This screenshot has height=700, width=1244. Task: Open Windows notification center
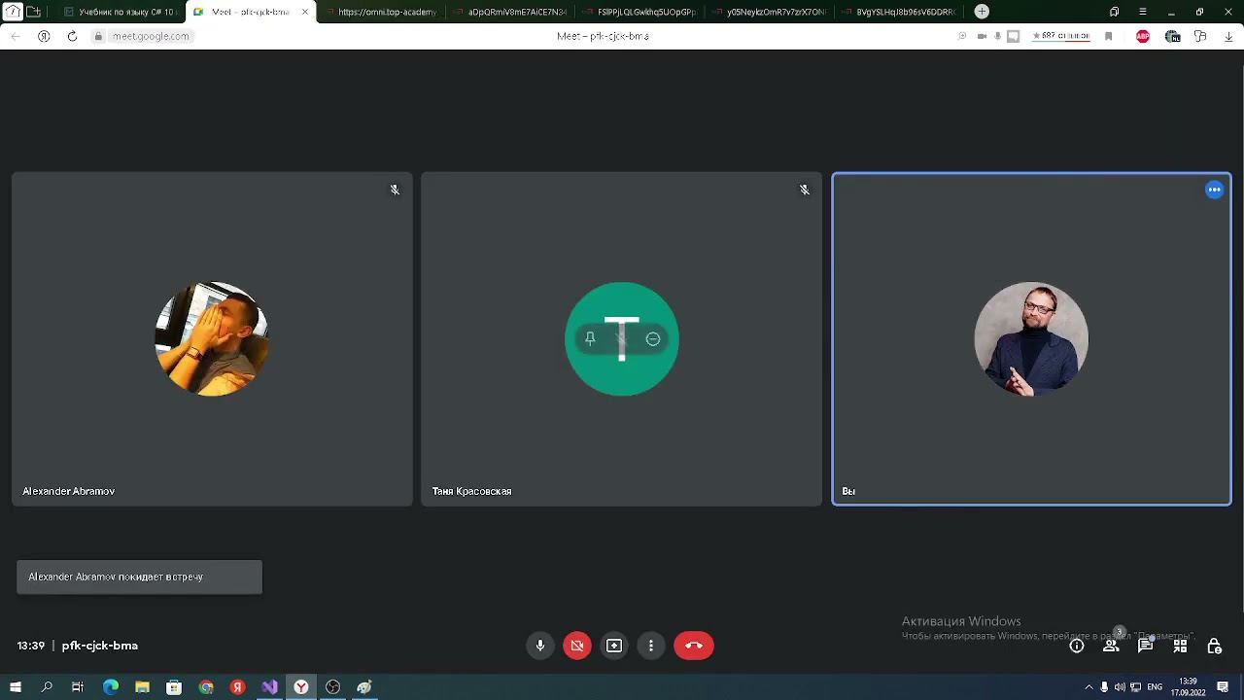(x=1223, y=687)
